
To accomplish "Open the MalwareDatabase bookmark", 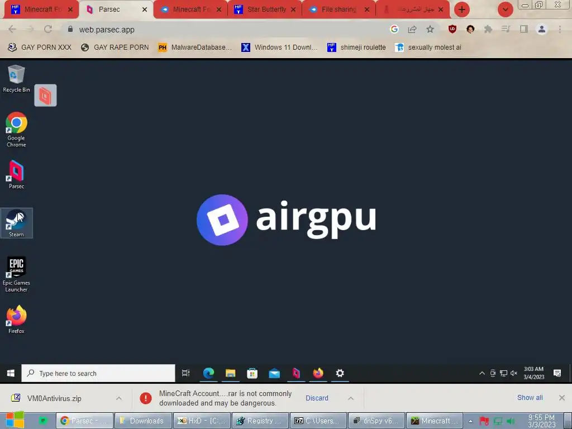I will (195, 47).
